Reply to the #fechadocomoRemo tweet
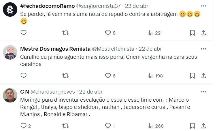This screenshot has width=219, height=131. point(24,33)
